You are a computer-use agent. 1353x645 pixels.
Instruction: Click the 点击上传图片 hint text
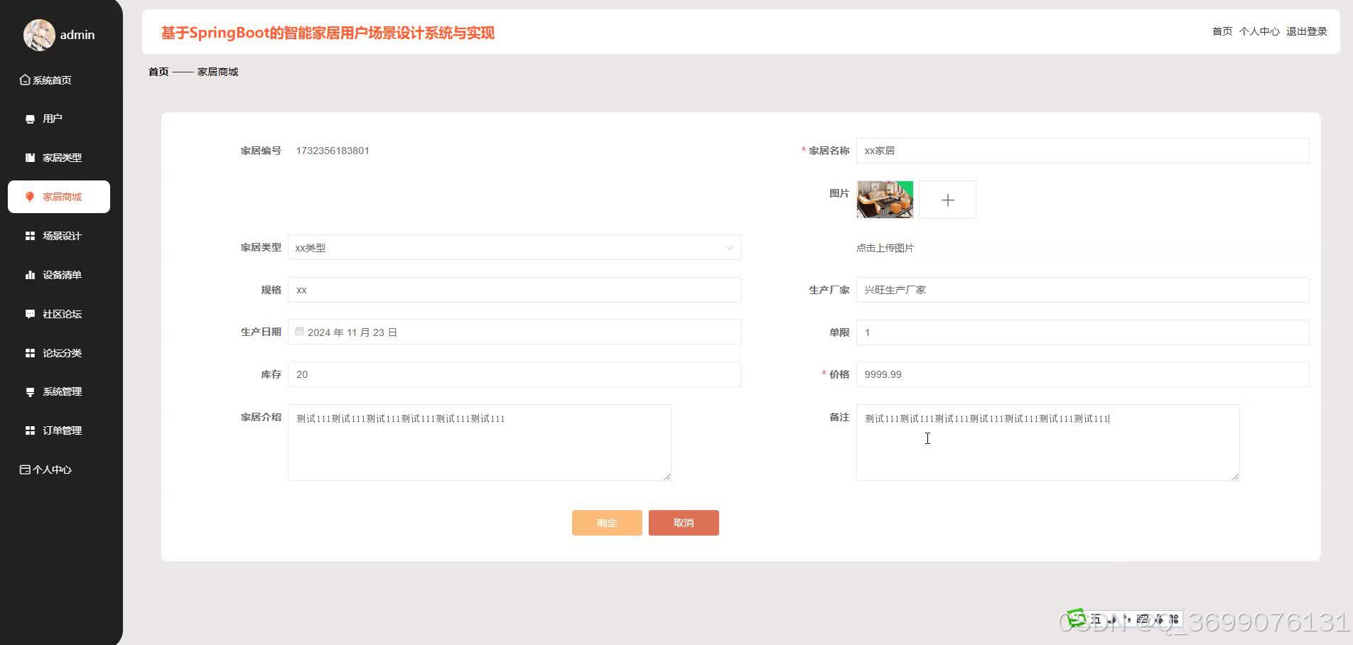click(x=885, y=248)
